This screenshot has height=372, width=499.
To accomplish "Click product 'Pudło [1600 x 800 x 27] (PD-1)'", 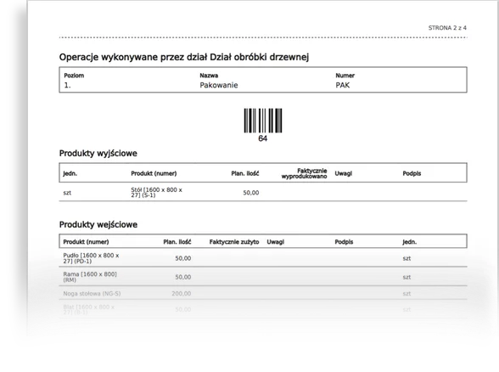I will tap(91, 258).
